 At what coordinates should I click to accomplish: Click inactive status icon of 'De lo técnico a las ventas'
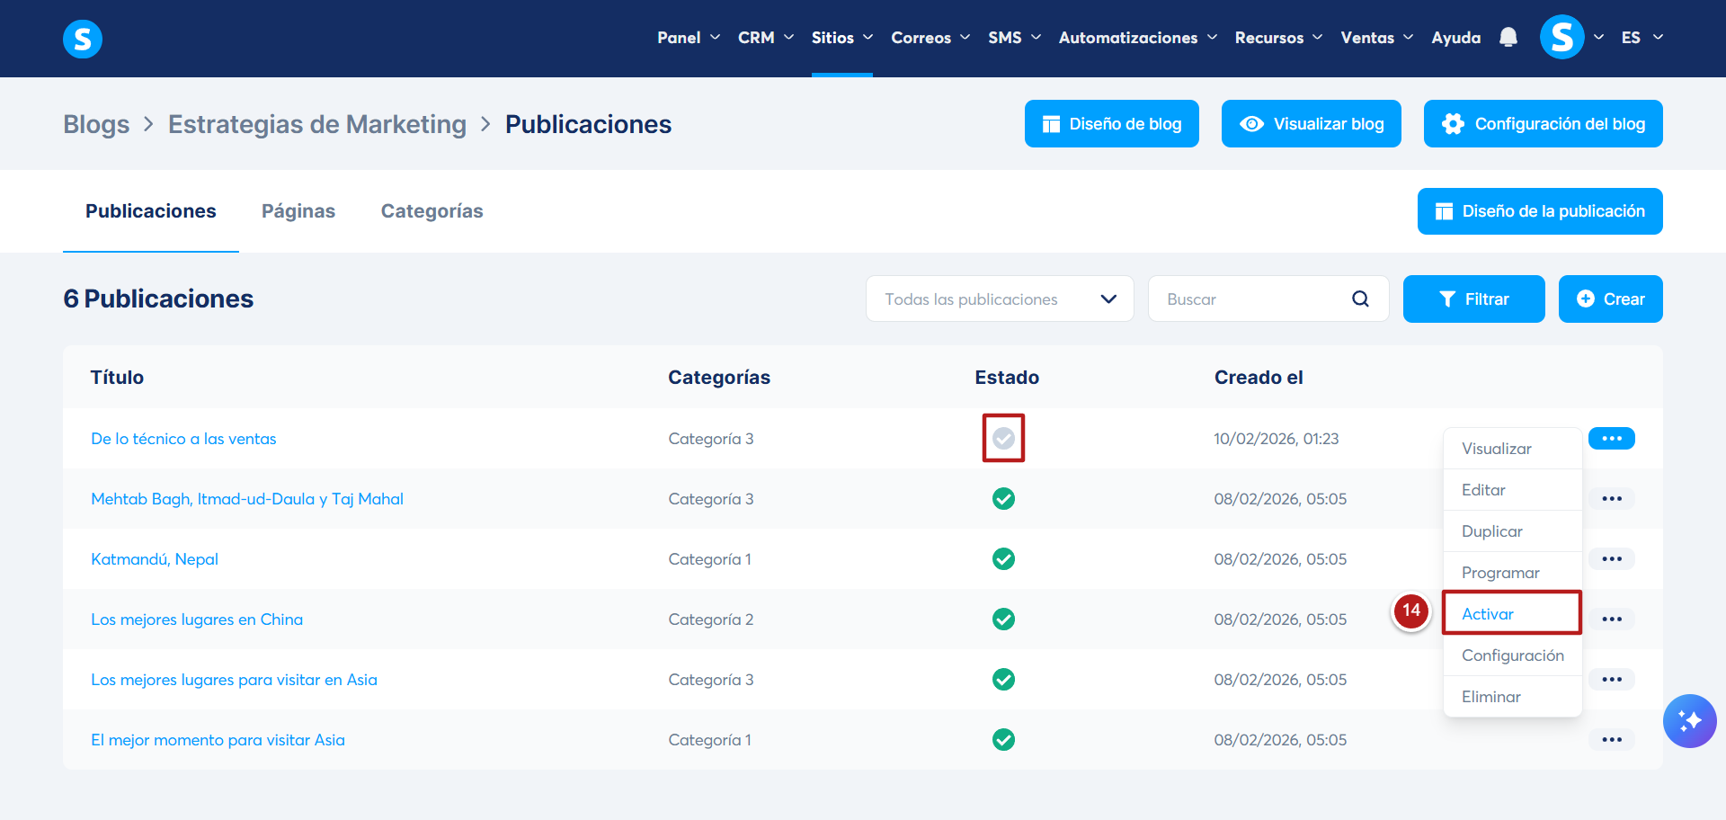tap(1004, 439)
